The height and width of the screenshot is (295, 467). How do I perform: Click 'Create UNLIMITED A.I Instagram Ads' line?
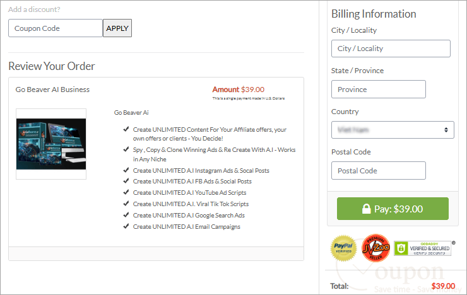coord(201,171)
